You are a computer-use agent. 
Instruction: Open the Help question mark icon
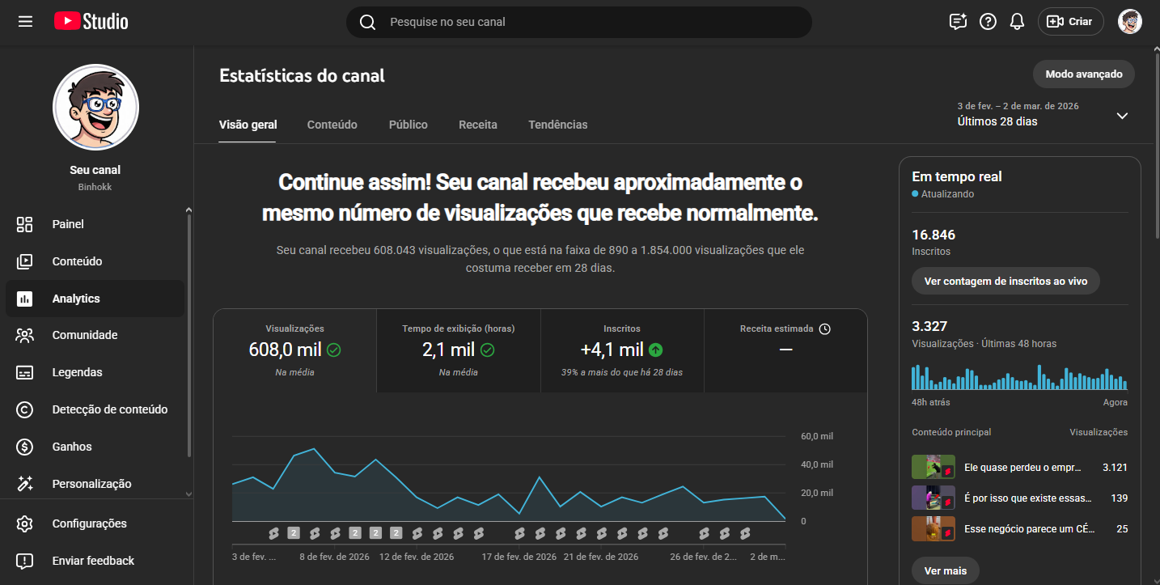tap(988, 22)
